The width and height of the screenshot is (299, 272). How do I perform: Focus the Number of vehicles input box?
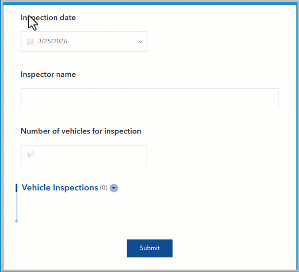coord(87,155)
